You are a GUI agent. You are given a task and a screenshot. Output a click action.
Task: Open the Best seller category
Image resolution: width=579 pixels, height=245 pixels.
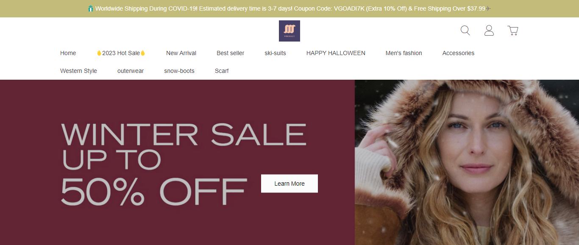(x=231, y=53)
